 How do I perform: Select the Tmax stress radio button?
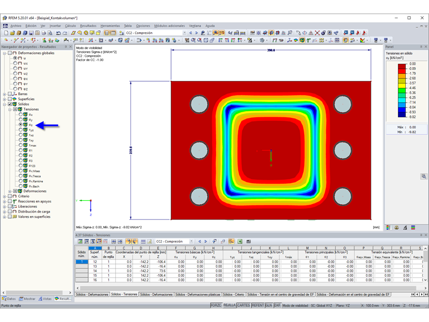pos(20,145)
